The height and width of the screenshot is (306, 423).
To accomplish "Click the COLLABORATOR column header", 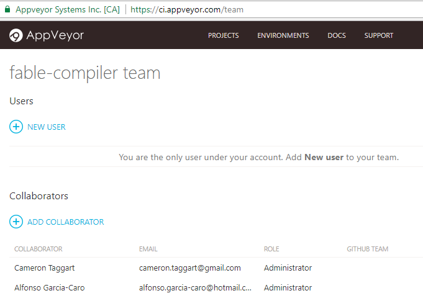I will click(39, 249).
